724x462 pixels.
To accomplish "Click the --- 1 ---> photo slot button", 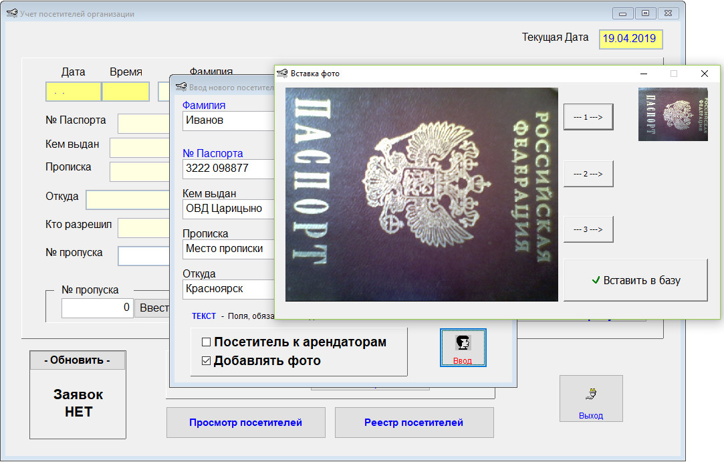I will pos(588,118).
